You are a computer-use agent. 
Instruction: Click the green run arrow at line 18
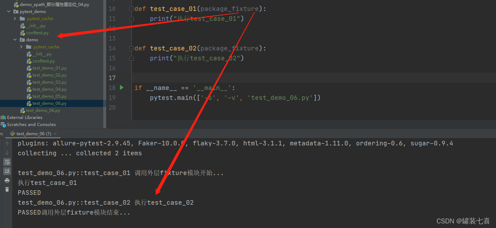click(x=122, y=88)
